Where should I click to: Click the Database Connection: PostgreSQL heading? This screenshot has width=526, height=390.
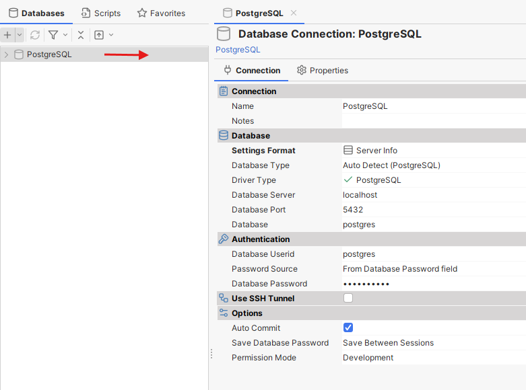click(330, 34)
